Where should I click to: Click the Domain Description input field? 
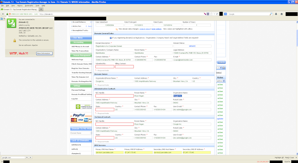(x=134, y=46)
